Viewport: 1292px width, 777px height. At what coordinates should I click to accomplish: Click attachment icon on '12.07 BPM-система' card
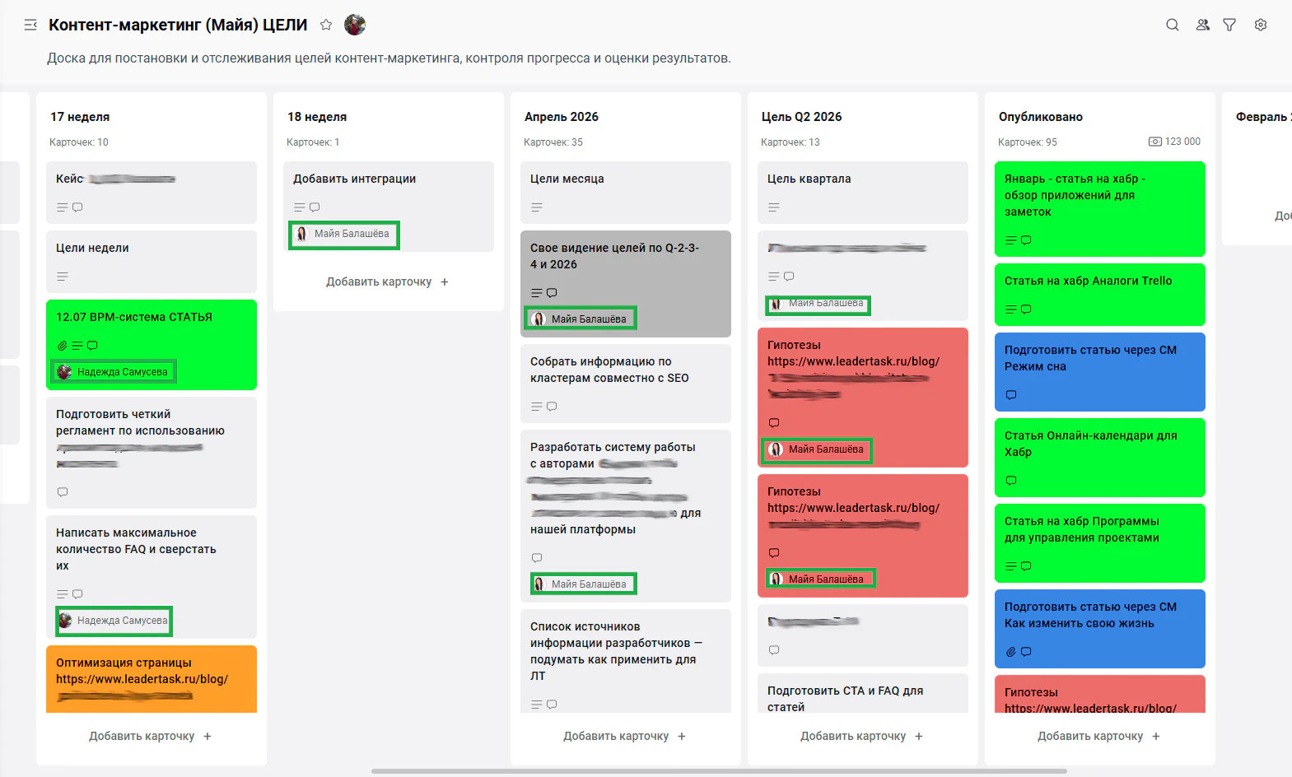click(x=62, y=346)
